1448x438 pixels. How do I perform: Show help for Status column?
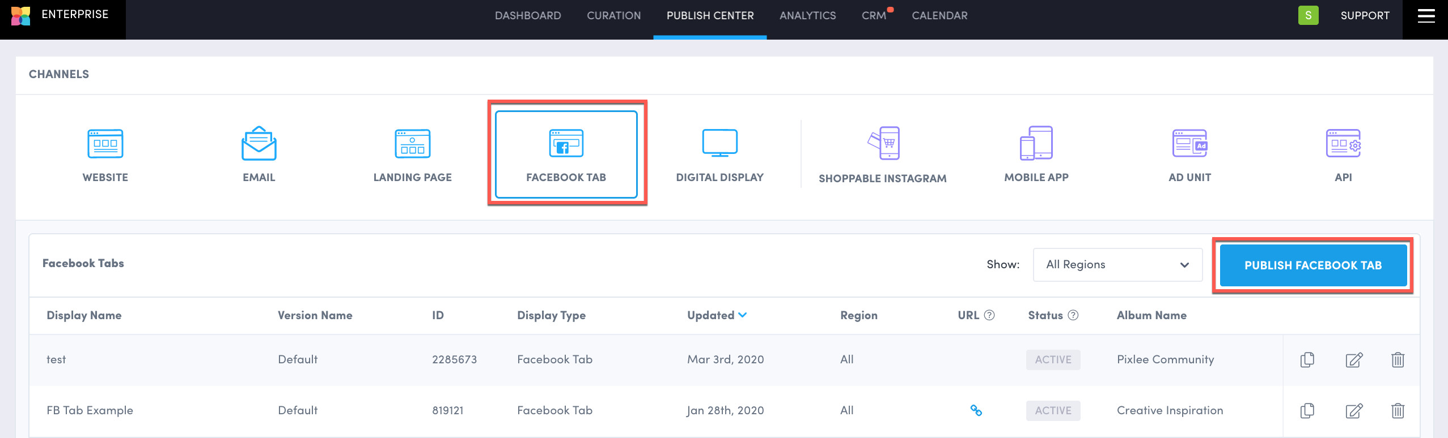1073,315
